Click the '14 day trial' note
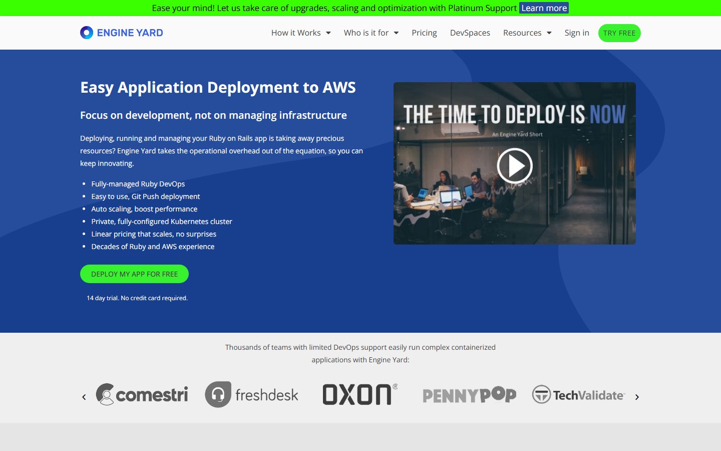The image size is (721, 451). 137,298
